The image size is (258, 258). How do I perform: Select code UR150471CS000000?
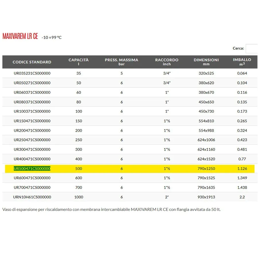pos(32,121)
